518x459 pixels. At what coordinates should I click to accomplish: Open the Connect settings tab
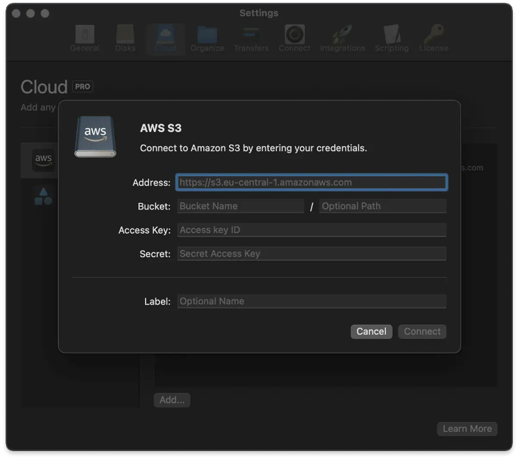(294, 38)
